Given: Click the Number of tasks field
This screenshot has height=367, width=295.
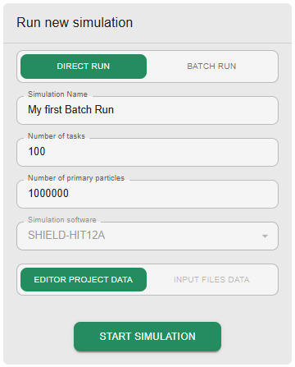Looking at the screenshot, I should (147, 152).
